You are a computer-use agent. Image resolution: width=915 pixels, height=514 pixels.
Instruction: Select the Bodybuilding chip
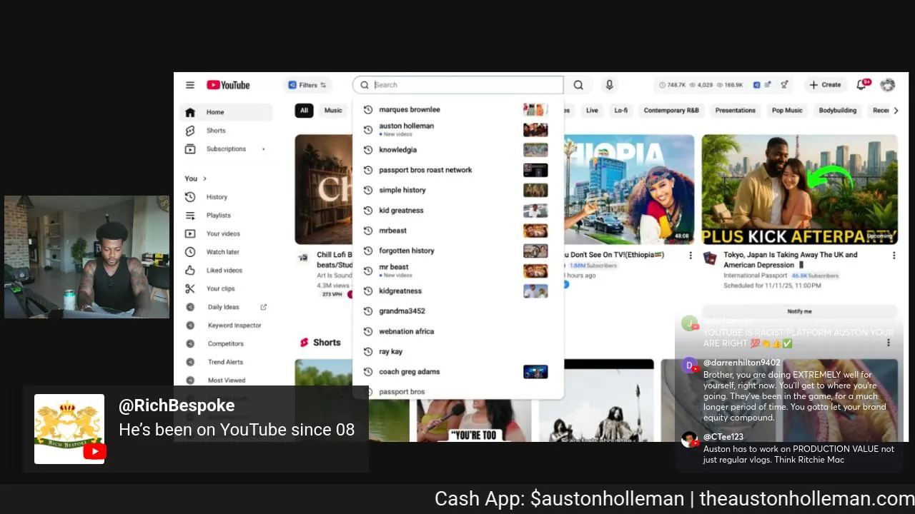(x=837, y=111)
